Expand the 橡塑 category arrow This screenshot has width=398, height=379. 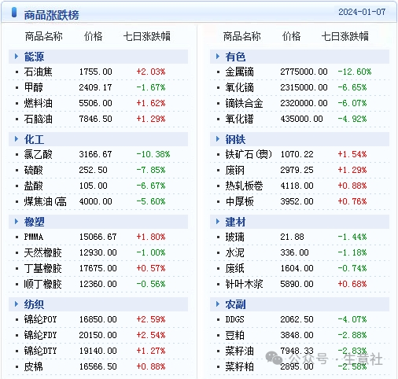click(17, 222)
